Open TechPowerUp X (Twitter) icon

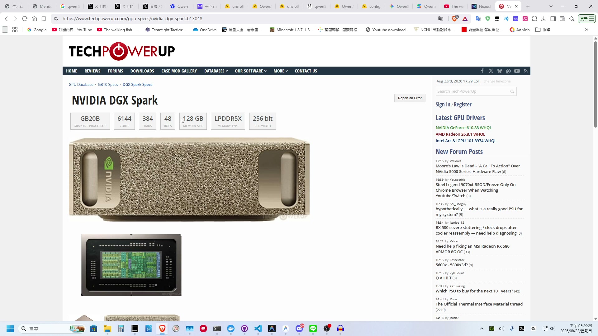(x=491, y=71)
